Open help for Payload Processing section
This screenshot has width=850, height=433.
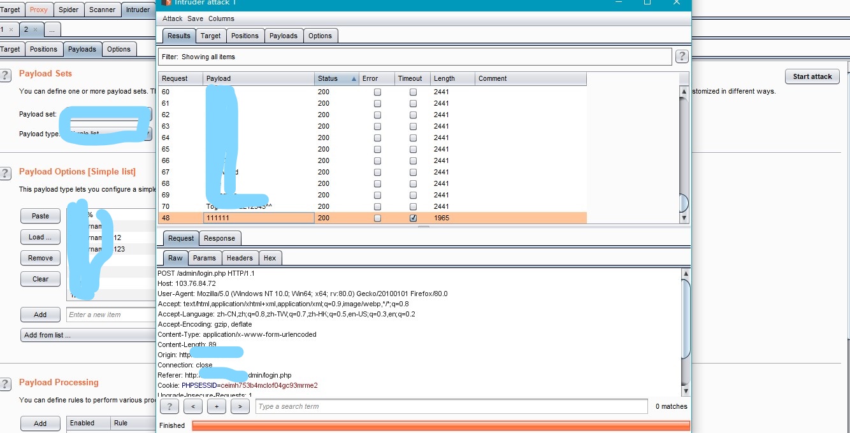coord(5,384)
